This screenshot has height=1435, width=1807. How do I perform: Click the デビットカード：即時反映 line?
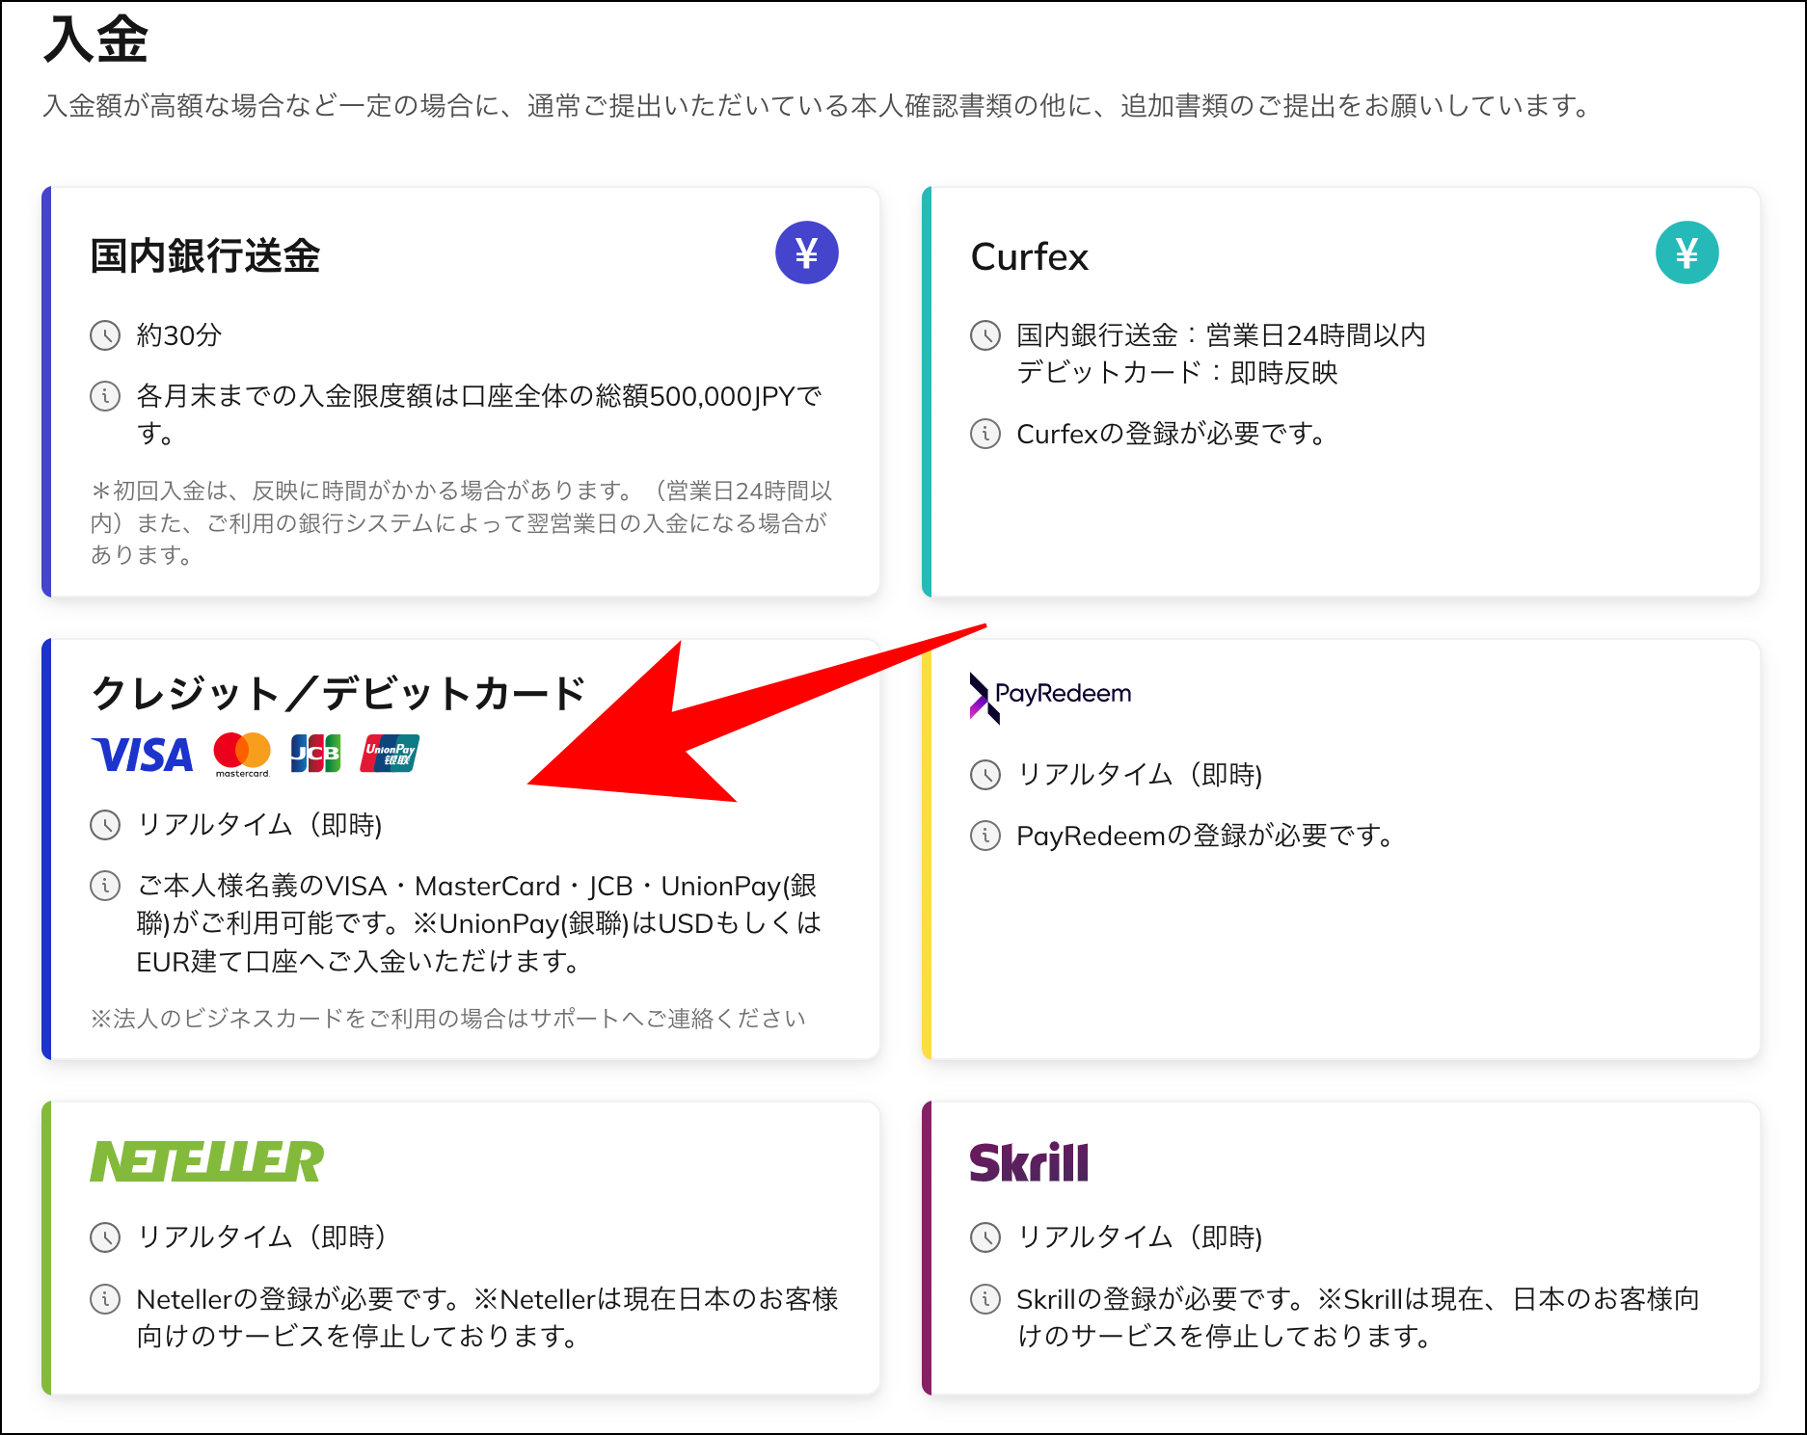[x=1177, y=373]
